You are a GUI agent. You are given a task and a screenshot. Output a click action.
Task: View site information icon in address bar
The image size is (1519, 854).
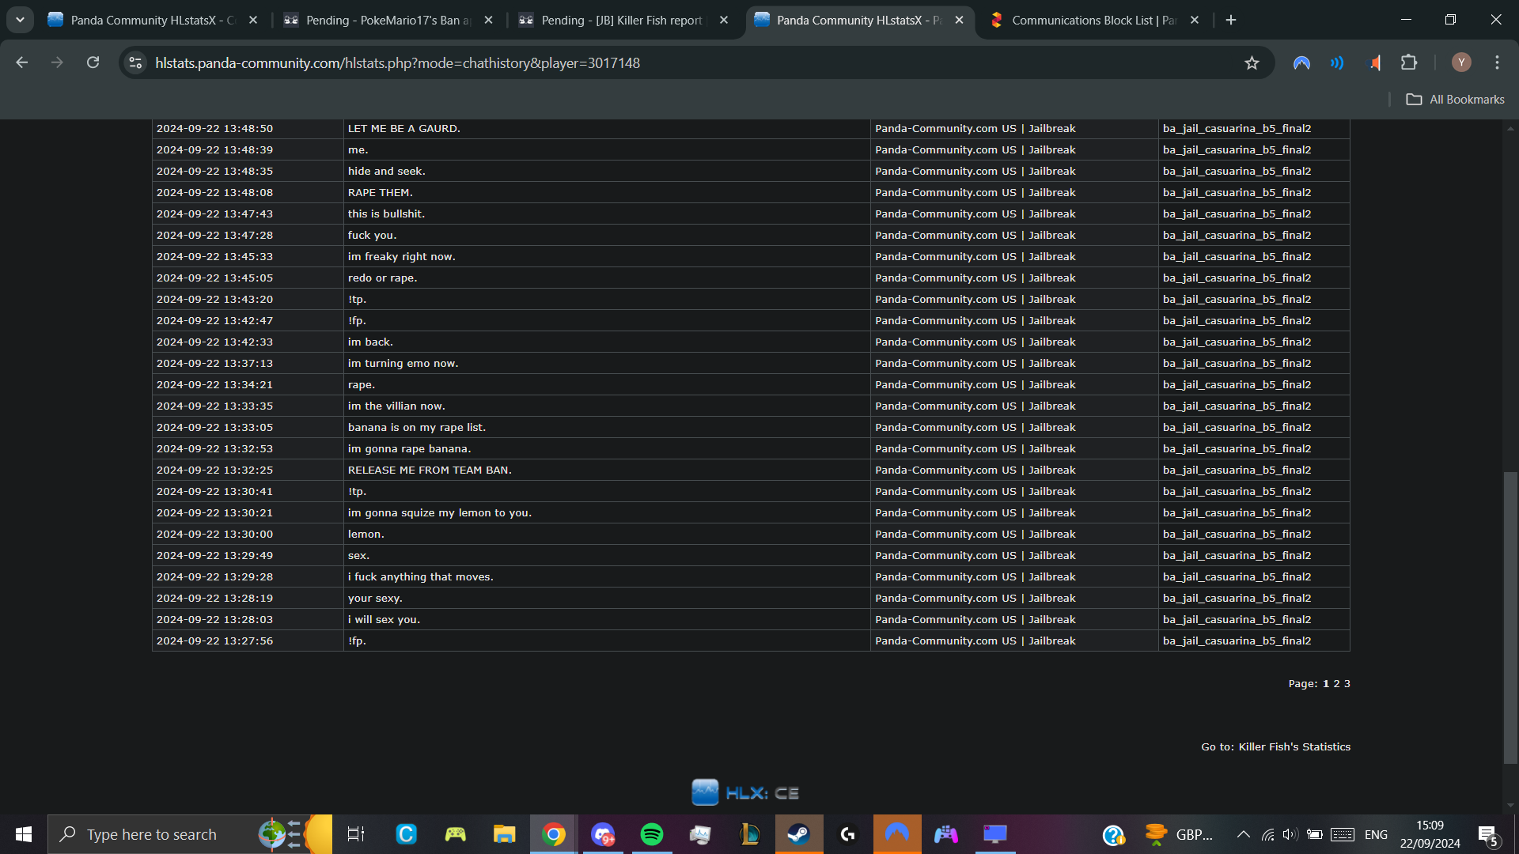135,62
